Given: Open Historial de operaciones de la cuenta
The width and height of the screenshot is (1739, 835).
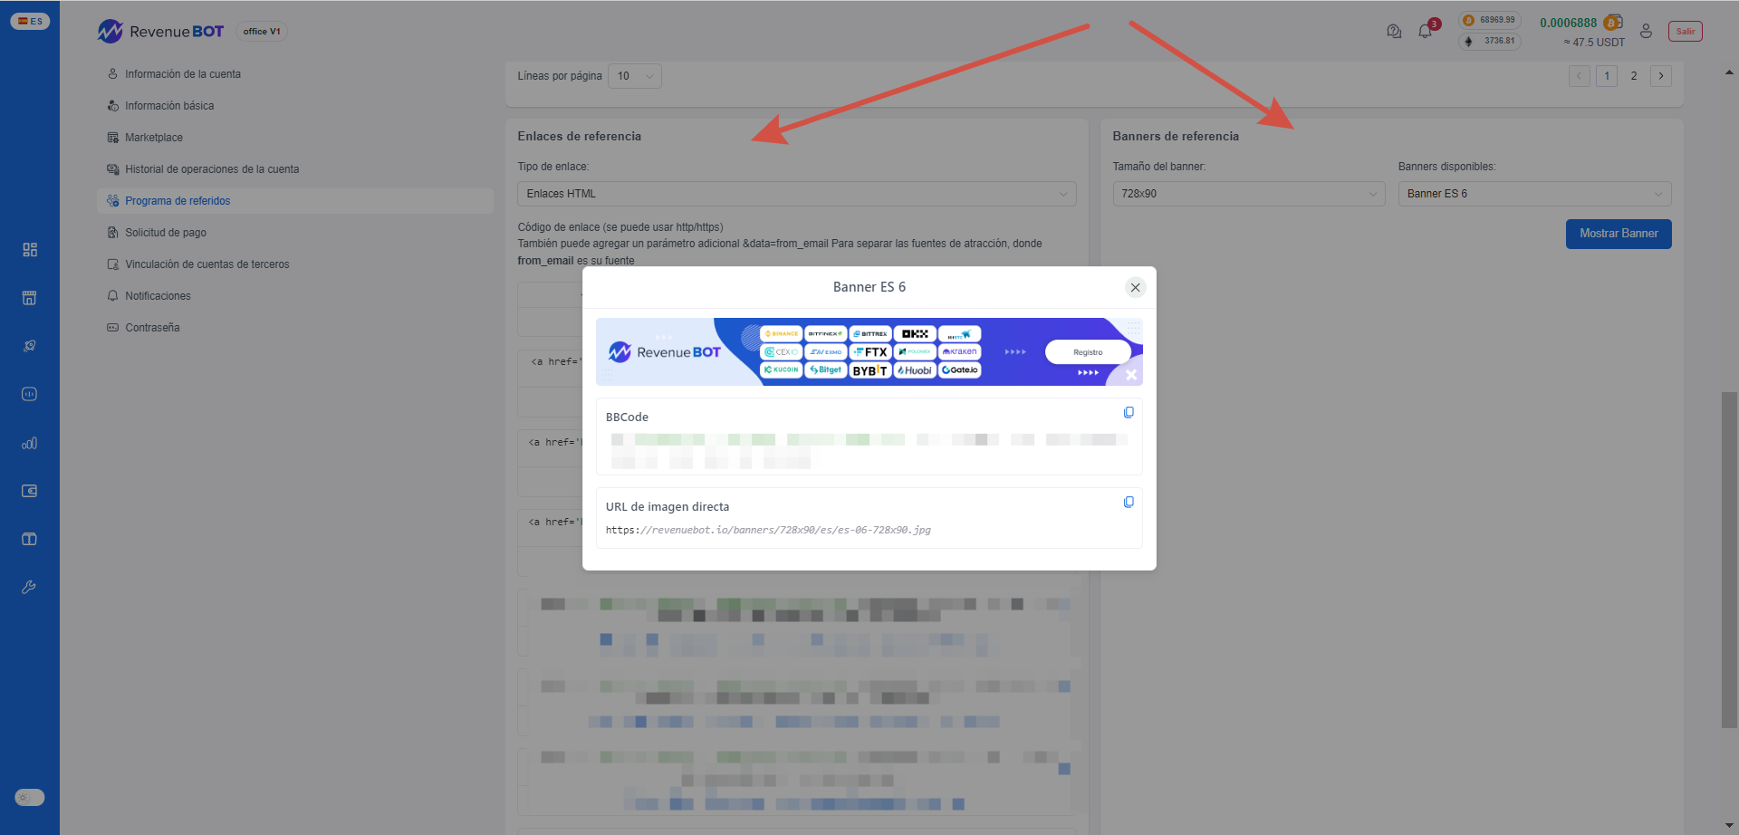Looking at the screenshot, I should click(295, 169).
